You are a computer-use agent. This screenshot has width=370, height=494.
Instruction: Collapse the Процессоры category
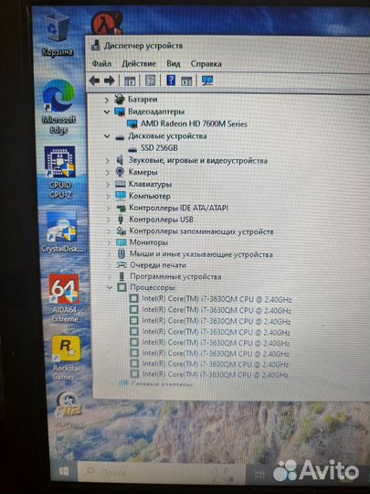click(110, 287)
